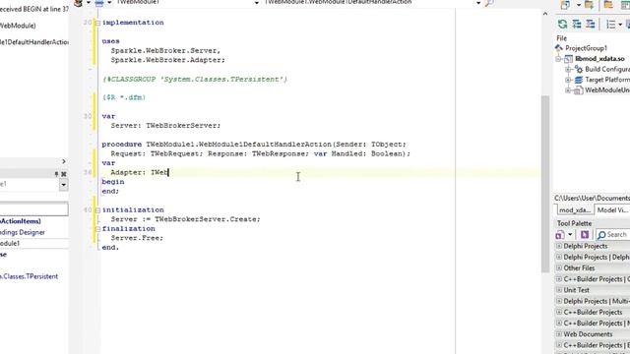Select libmod_xdata.so project node

click(599, 59)
